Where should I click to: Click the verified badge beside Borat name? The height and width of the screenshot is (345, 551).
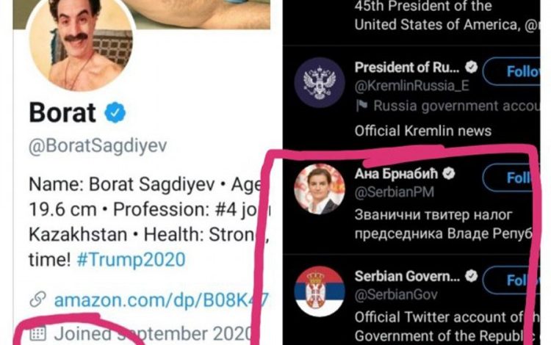pyautogui.click(x=115, y=112)
